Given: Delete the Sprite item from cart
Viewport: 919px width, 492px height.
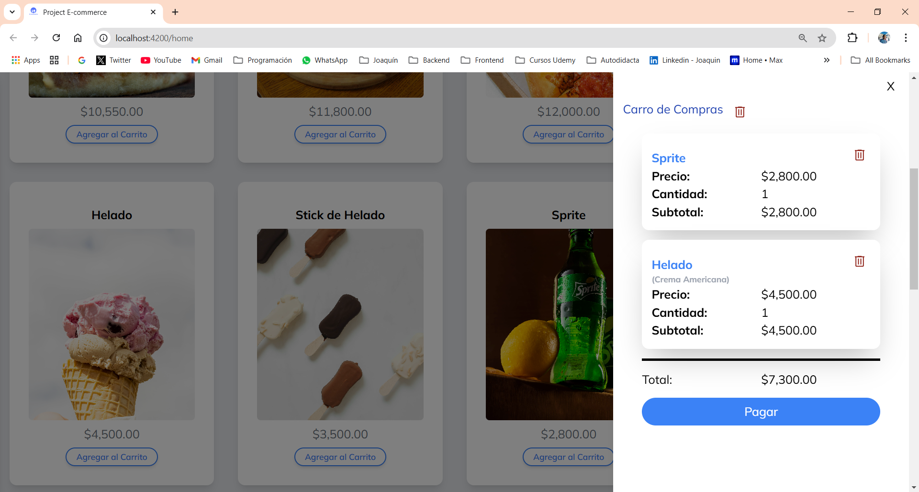Looking at the screenshot, I should pos(859,155).
